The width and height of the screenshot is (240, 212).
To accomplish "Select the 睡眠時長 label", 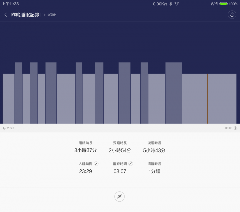I will click(86, 143).
